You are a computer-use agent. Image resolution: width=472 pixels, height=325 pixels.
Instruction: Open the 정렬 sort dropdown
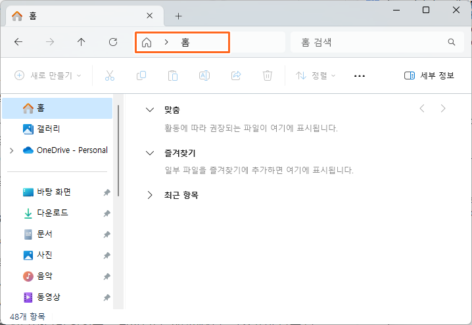click(316, 76)
